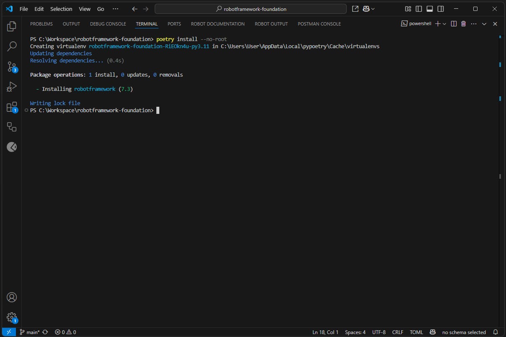The width and height of the screenshot is (506, 337).
Task: Click 'no schema selected' status item
Action: coord(464,332)
